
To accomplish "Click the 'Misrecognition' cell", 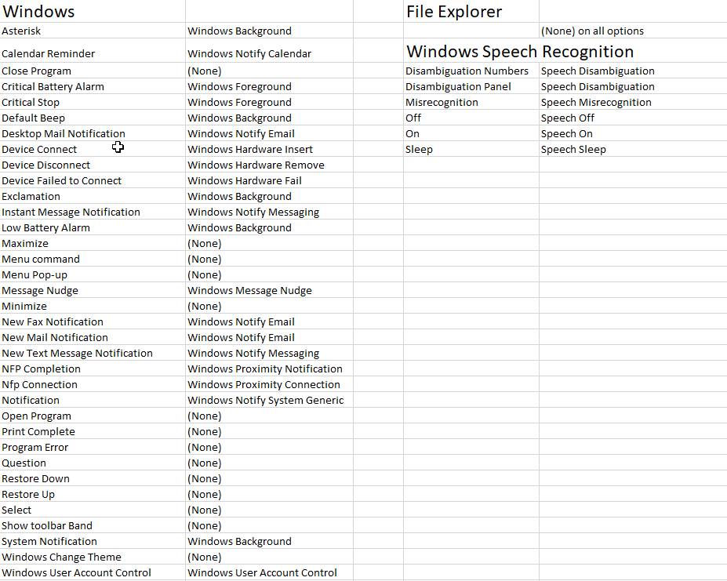I will 471,102.
